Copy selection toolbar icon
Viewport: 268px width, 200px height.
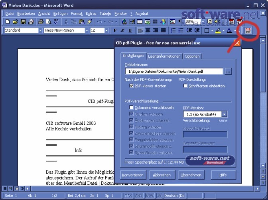click(74, 22)
